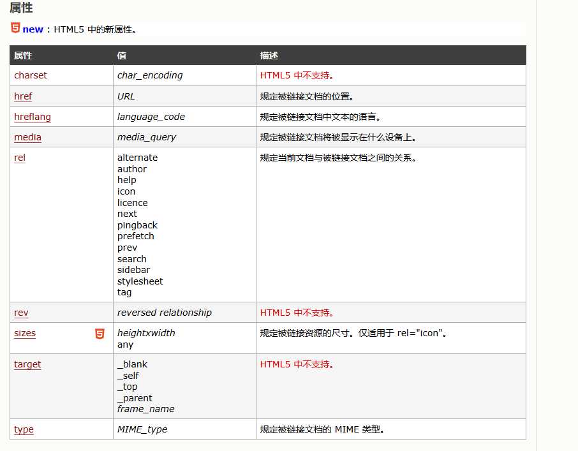Image resolution: width=578 pixels, height=451 pixels.
Task: Click the HTML5 icon next to 'new'
Action: (15, 28)
